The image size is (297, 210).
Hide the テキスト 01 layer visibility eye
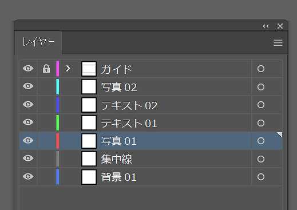28,122
